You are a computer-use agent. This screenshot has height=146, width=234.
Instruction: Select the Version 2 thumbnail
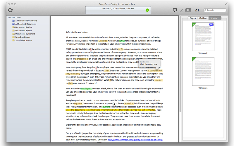[x=203, y=37]
